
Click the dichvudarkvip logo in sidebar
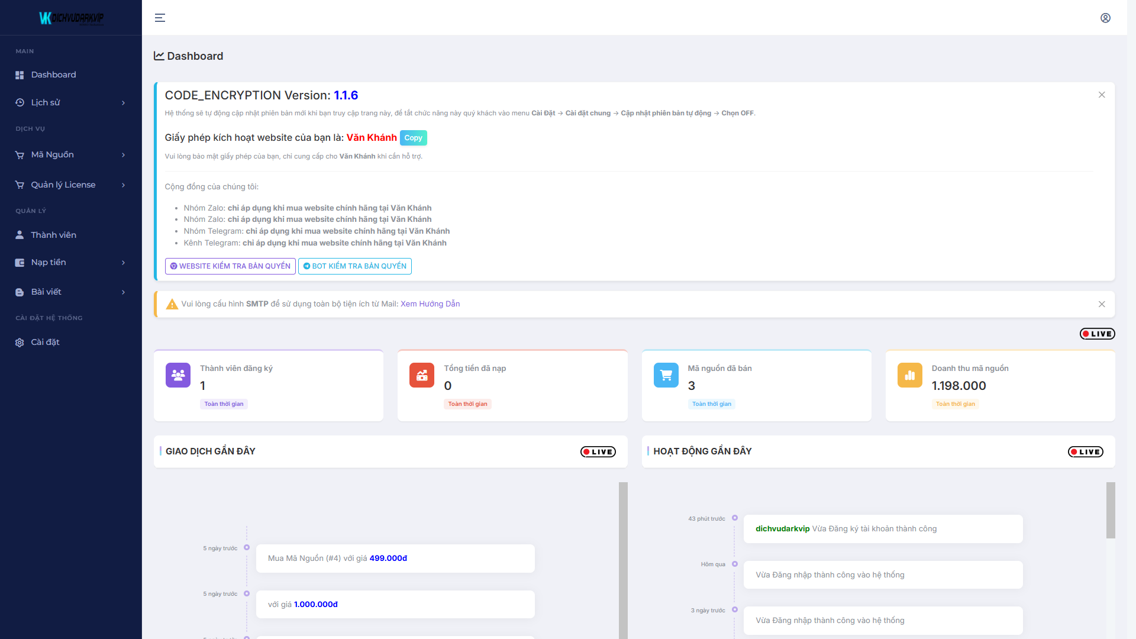71,18
